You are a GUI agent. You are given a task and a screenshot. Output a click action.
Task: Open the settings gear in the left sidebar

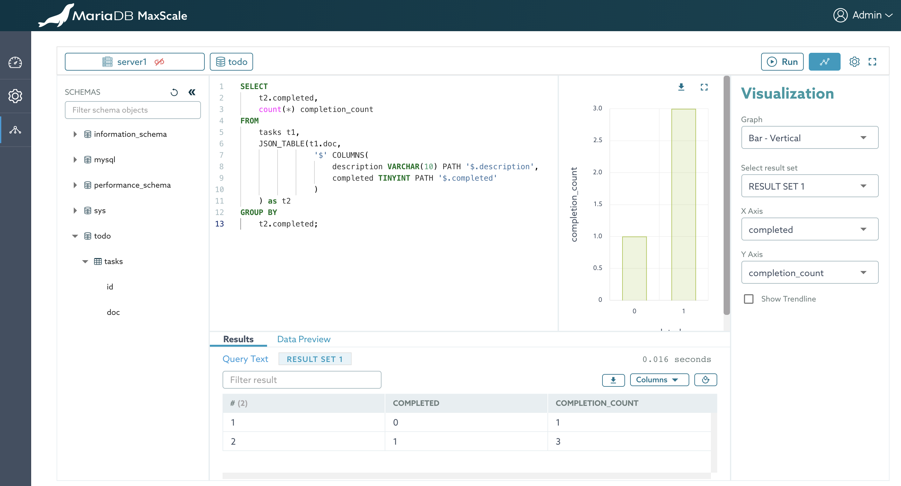15,96
